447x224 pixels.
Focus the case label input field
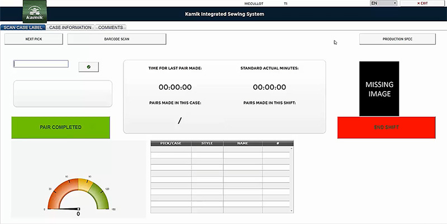coord(41,64)
